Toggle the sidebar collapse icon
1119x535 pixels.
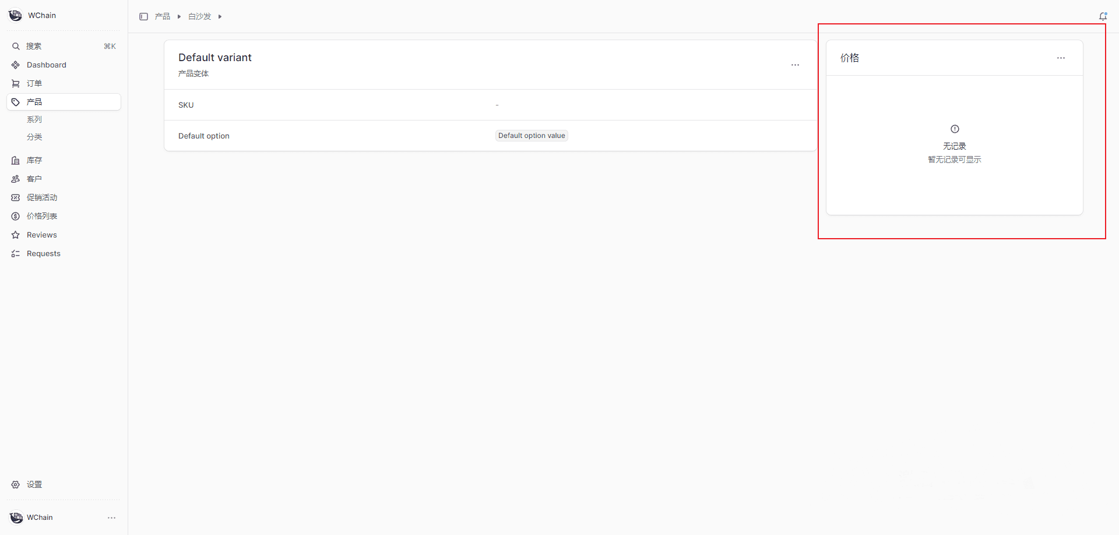[x=143, y=16]
